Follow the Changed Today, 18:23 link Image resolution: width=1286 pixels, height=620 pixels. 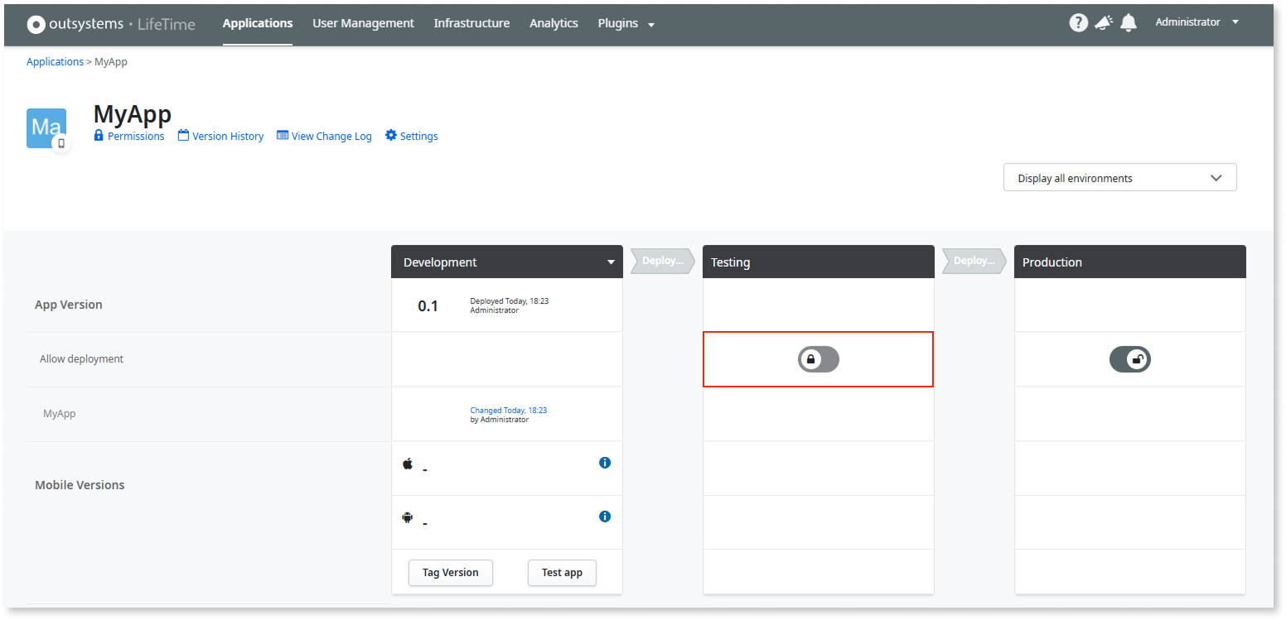click(508, 410)
